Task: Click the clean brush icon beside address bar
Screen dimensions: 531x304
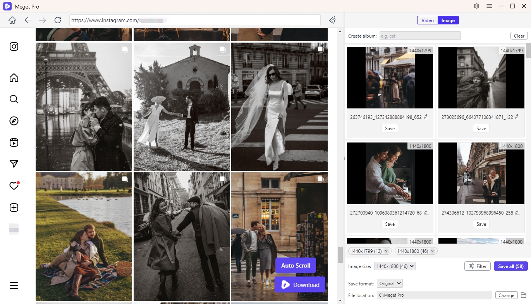Action: pyautogui.click(x=332, y=20)
